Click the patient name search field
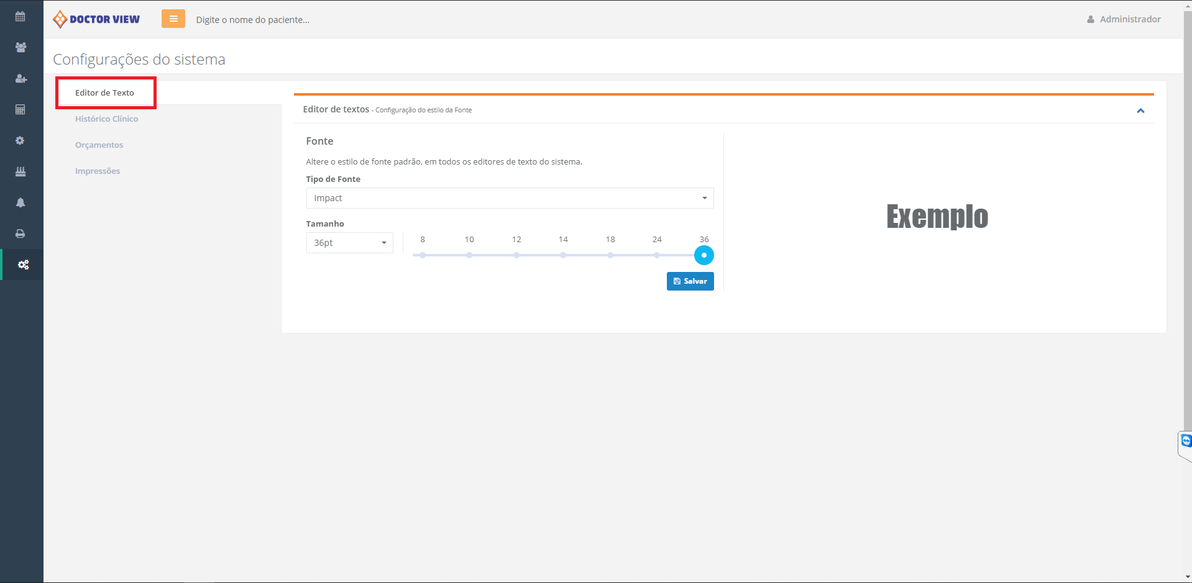Image resolution: width=1192 pixels, height=583 pixels. 311,20
